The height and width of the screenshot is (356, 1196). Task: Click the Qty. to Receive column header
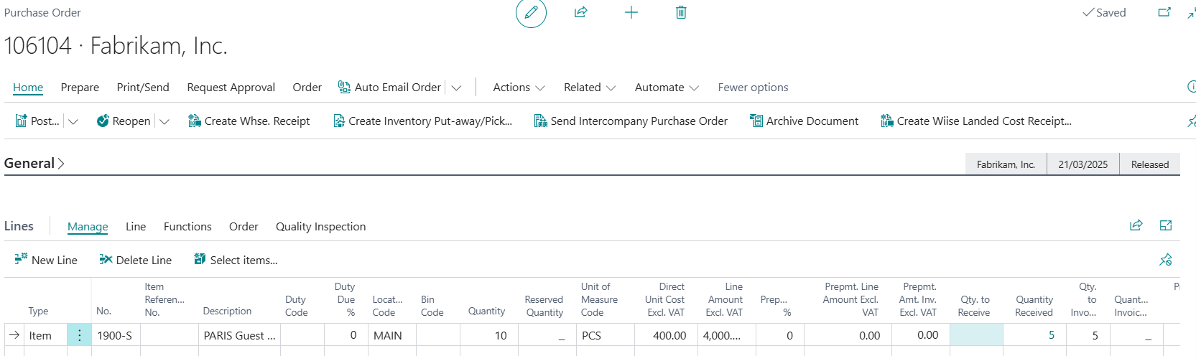click(974, 306)
